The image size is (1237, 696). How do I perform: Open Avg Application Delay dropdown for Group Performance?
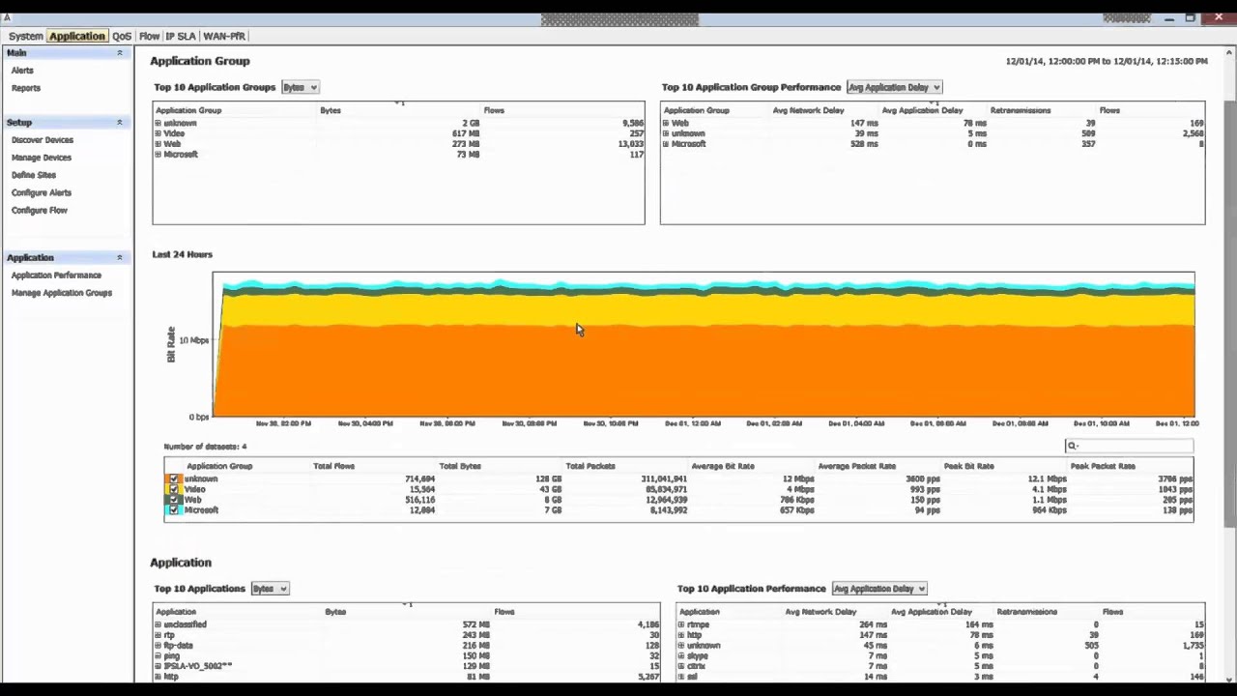(894, 87)
